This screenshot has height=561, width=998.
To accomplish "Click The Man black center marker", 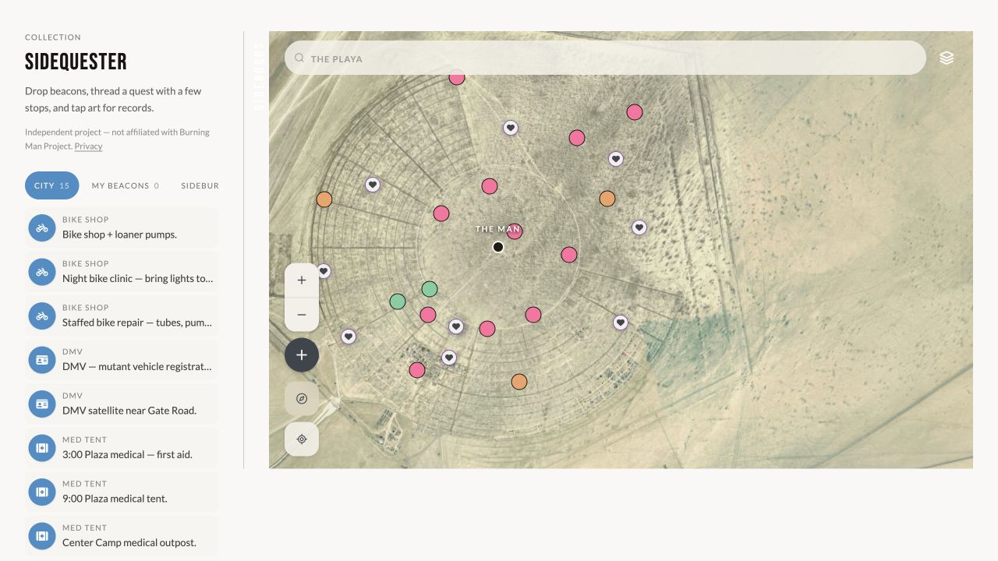I will coord(498,247).
